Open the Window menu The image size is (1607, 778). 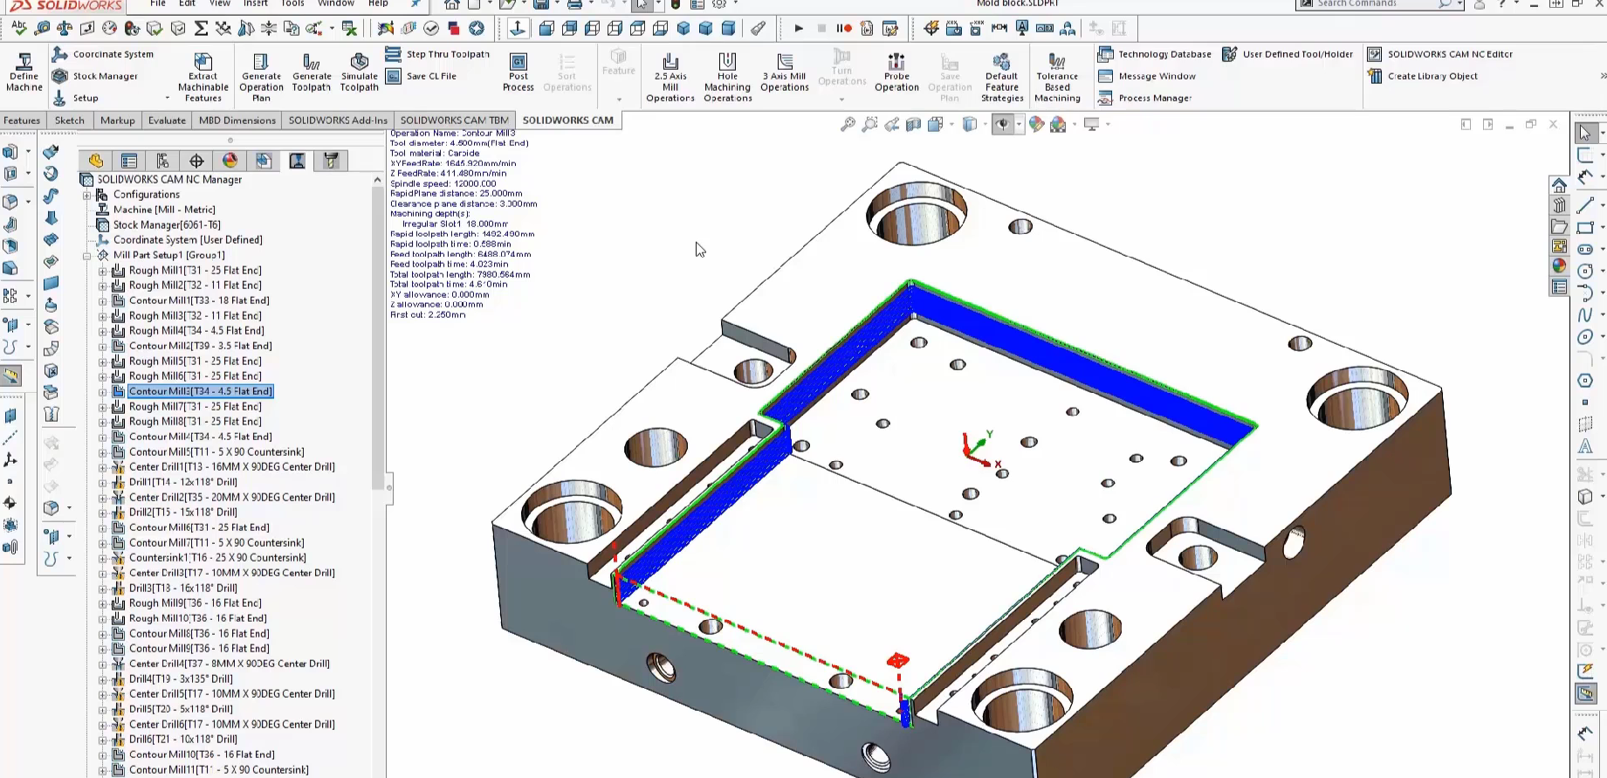[336, 3]
